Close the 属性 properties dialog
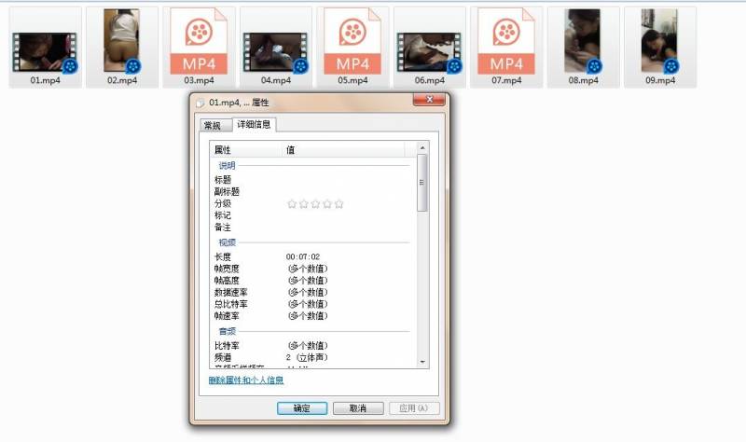 pyautogui.click(x=429, y=103)
